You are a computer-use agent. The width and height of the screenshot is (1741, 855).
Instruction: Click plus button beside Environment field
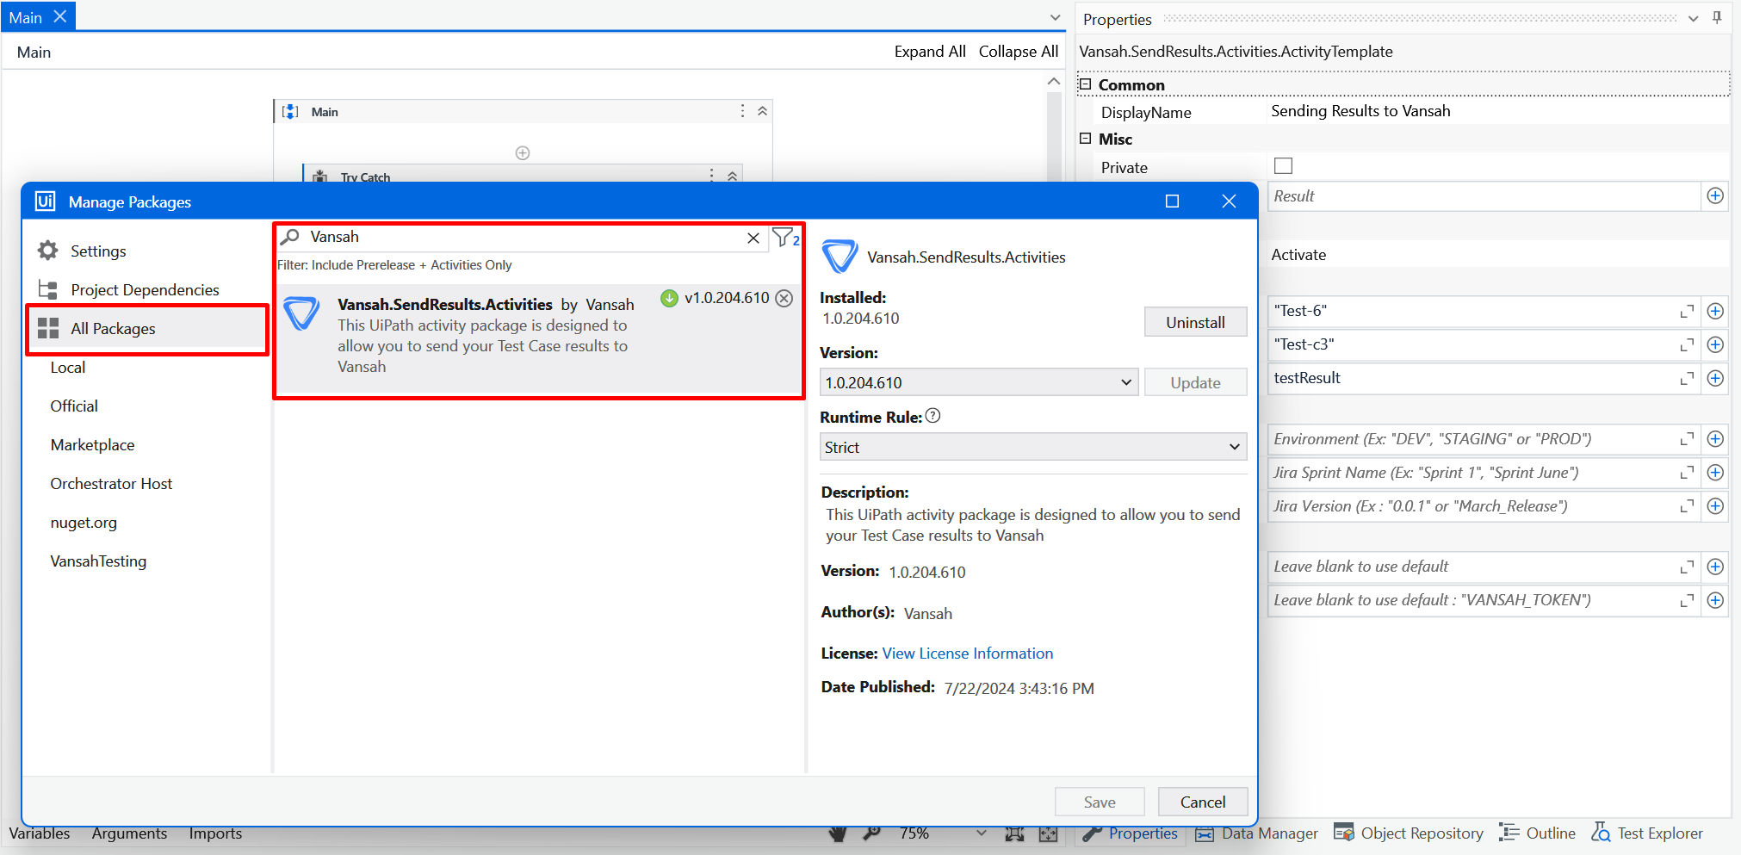point(1715,439)
